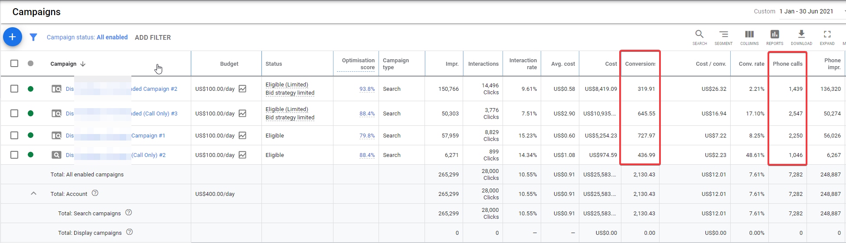The image size is (846, 243).
Task: Click campaign type icon for (Call Only) #2 row
Action: coord(56,155)
